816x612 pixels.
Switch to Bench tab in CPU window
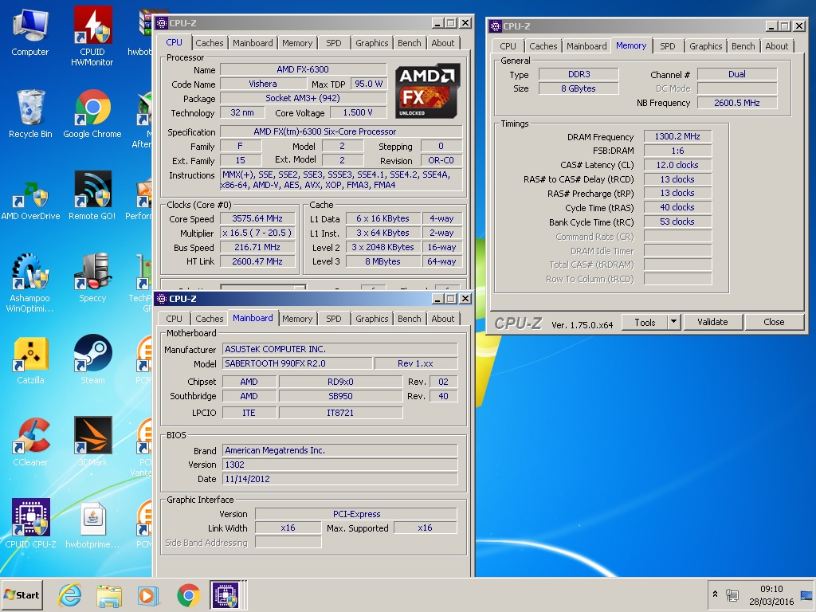409,43
